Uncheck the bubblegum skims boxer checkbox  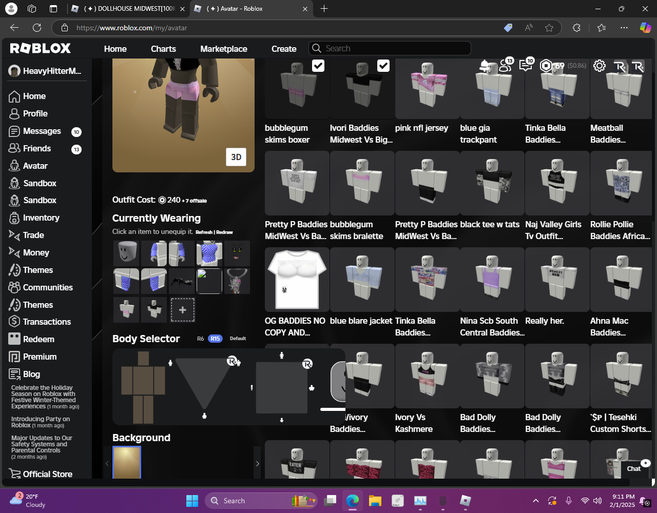click(318, 66)
